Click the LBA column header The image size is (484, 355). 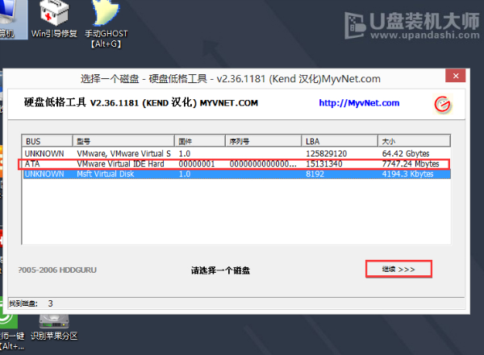(340, 141)
